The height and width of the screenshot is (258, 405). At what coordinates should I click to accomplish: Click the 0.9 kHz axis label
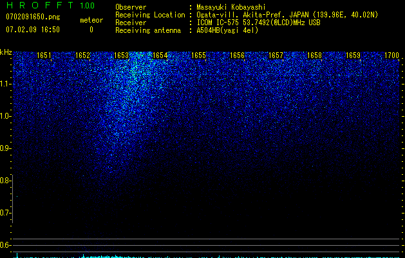point(5,148)
